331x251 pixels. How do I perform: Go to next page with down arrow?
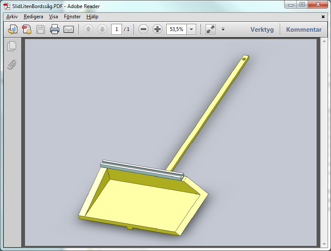click(x=102, y=29)
